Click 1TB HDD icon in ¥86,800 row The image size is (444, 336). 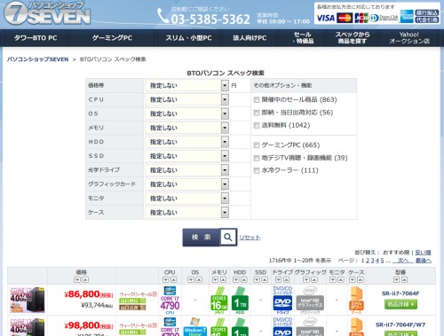pyautogui.click(x=240, y=300)
